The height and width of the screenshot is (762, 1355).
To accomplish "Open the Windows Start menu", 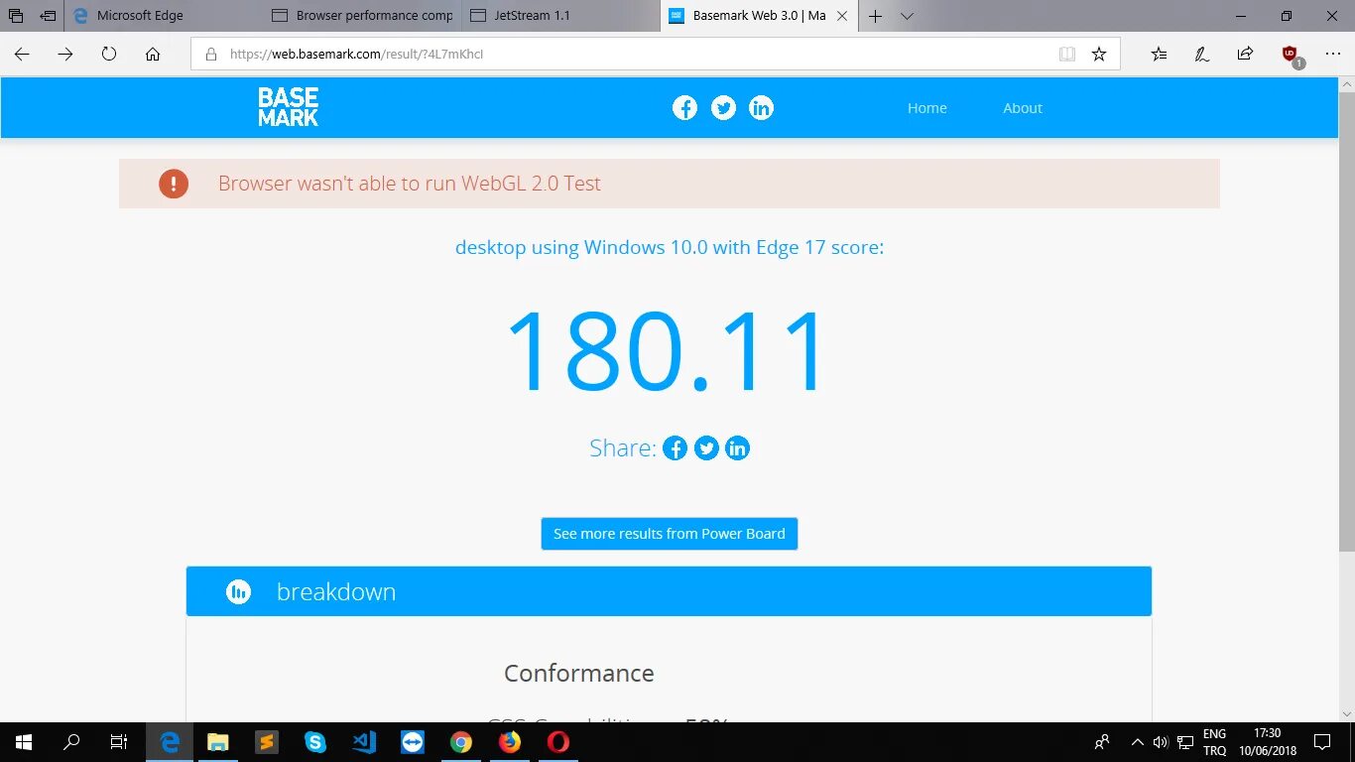I will (24, 742).
